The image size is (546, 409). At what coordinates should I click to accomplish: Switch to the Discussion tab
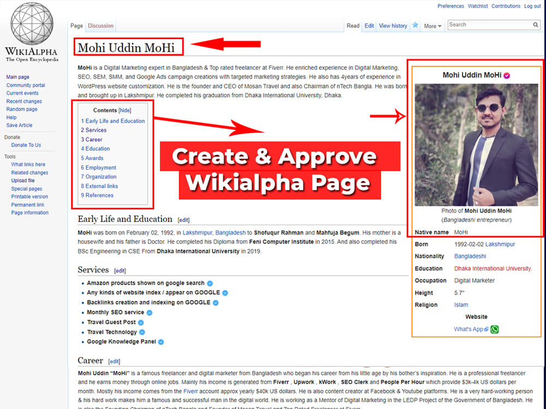pyautogui.click(x=100, y=26)
